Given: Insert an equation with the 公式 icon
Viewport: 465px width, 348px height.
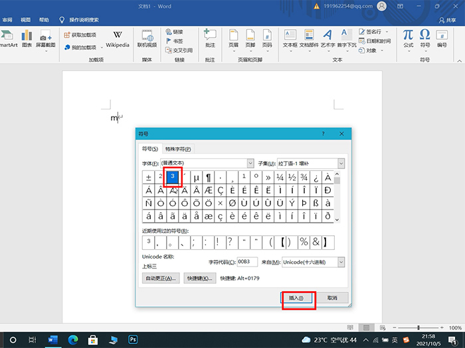Looking at the screenshot, I should [x=409, y=40].
